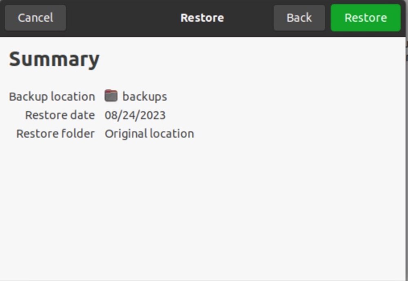Image resolution: width=408 pixels, height=281 pixels.
Task: Click the dark header bar area
Action: (x=122, y=18)
